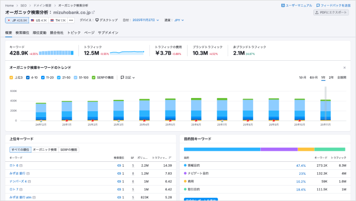This screenshot has width=356, height=201.
Task: Open external link icon beside mizuhobank.co.jp
Action: [x=93, y=12]
